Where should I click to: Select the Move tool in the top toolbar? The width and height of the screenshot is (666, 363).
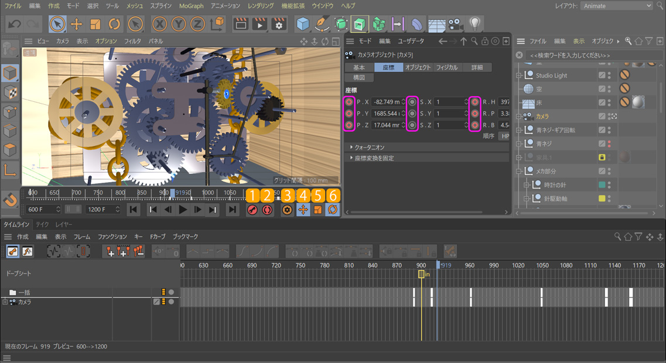pyautogui.click(x=76, y=24)
